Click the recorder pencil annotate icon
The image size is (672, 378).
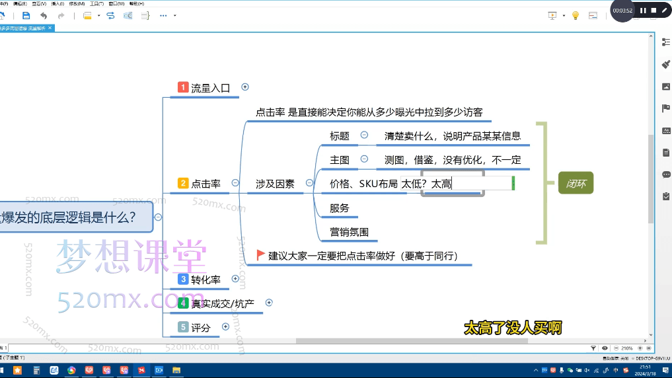pyautogui.click(x=664, y=11)
